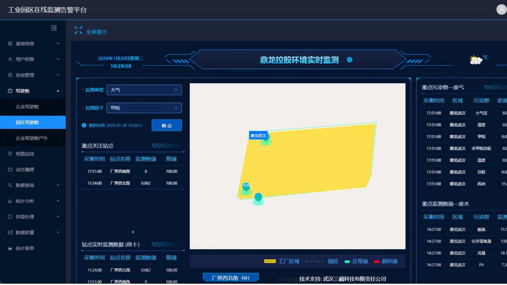Select the lowest teal map station pin
This screenshot has height=285, width=507.
point(258,197)
